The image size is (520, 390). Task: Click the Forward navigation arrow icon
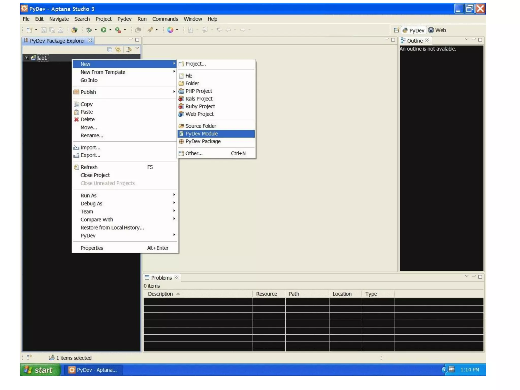coord(243,30)
